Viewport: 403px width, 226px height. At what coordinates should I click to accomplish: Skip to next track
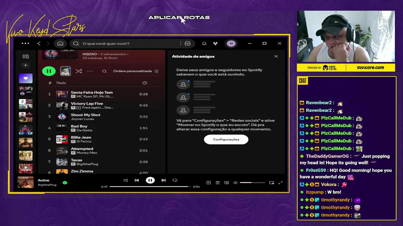click(163, 180)
